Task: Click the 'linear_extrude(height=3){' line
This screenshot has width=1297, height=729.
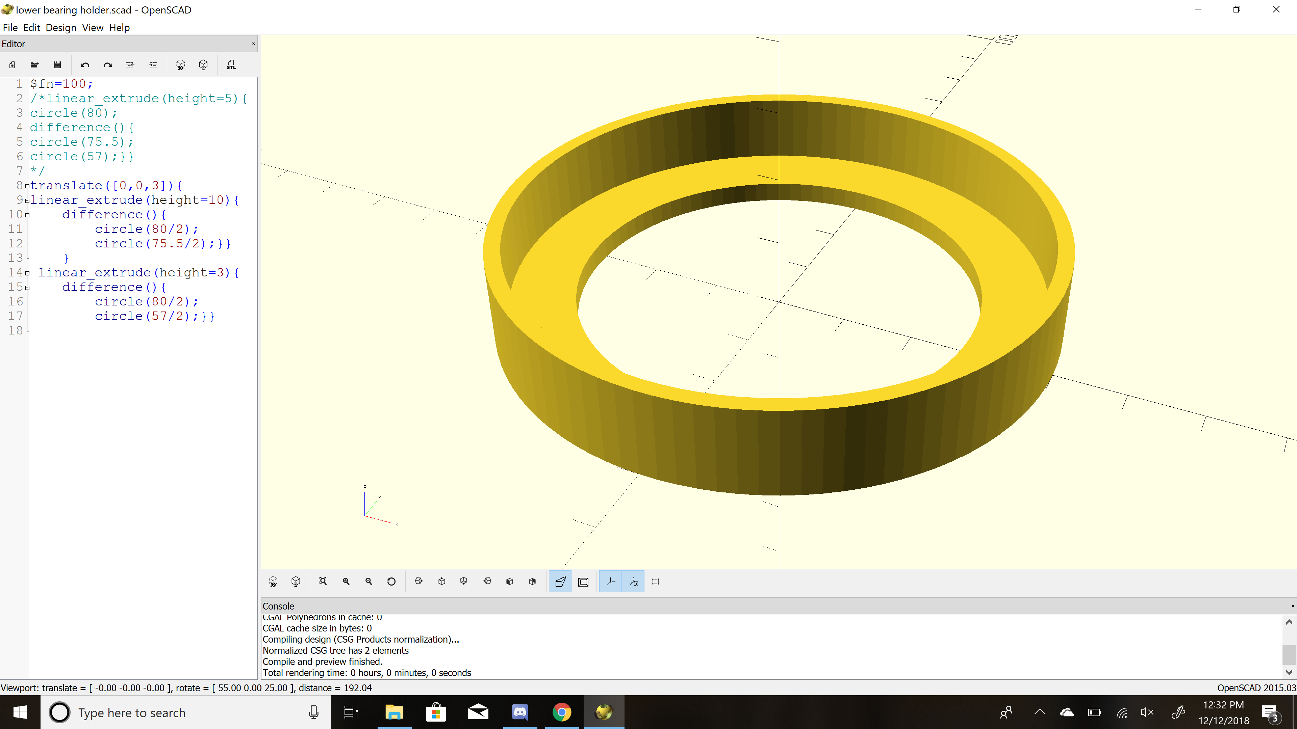Action: (x=139, y=272)
